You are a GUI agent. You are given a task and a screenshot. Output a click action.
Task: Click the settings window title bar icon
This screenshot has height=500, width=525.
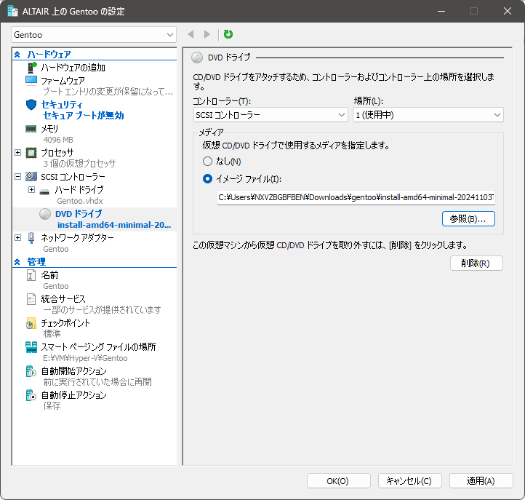pyautogui.click(x=12, y=11)
